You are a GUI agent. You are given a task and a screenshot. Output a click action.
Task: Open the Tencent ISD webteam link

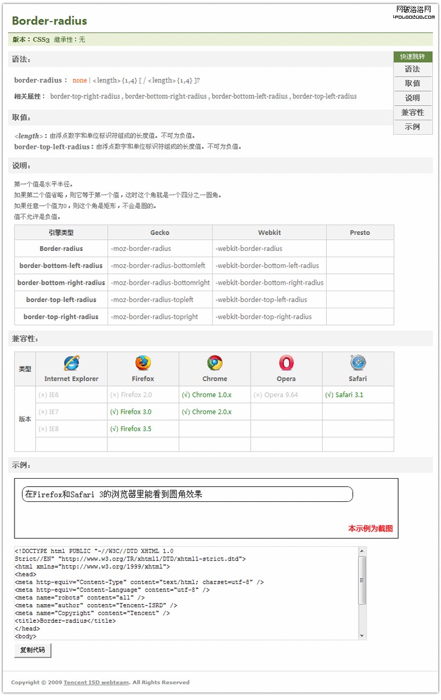96,683
